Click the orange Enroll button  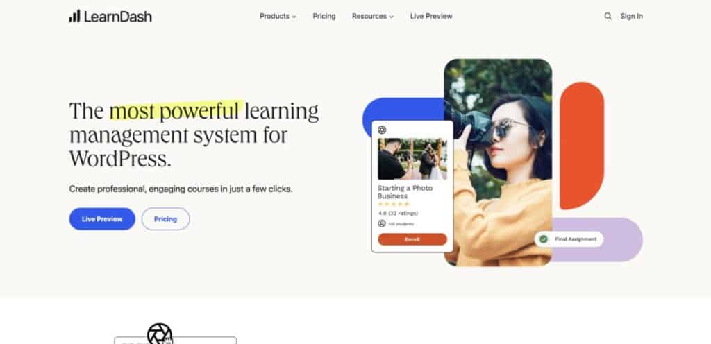412,239
